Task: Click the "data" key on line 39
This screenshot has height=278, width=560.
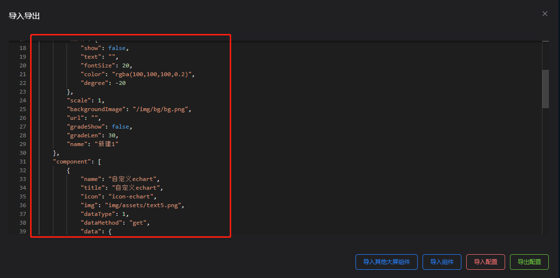Action: (90, 231)
